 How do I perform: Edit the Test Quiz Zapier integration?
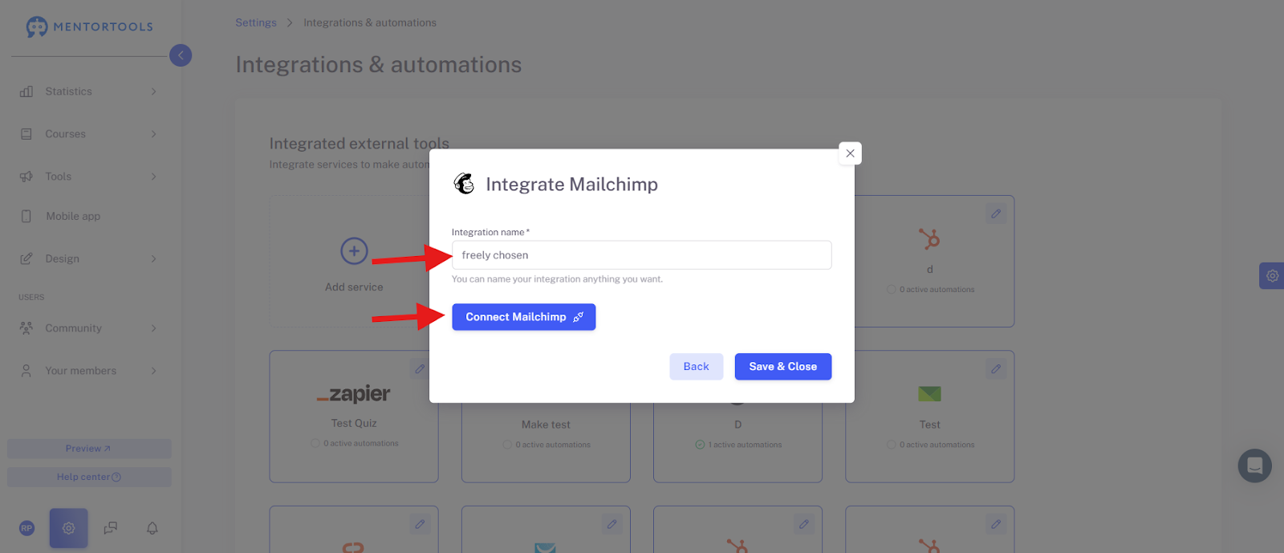coord(420,369)
